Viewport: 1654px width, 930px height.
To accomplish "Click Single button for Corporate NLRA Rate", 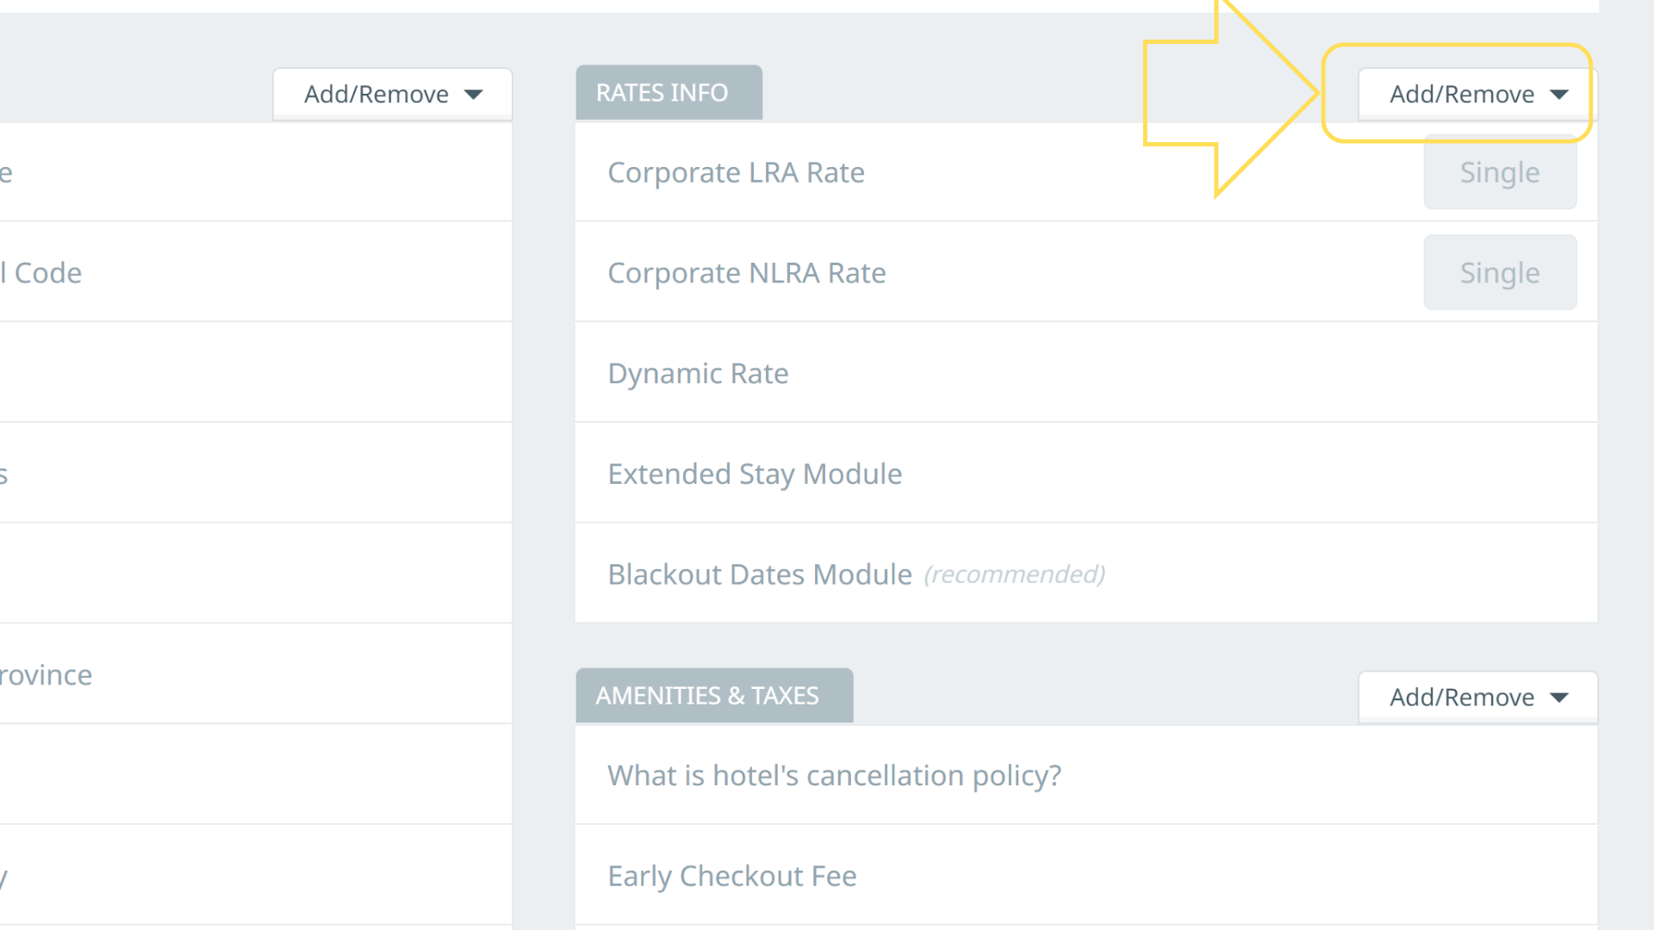I will 1499,273.
